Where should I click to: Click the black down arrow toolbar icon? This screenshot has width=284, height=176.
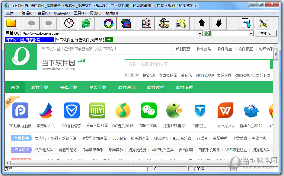219,23
